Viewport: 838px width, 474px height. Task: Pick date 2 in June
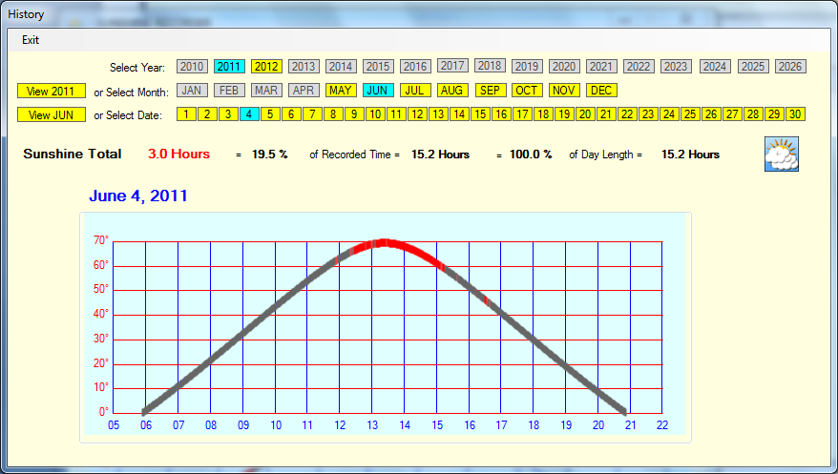(x=207, y=113)
